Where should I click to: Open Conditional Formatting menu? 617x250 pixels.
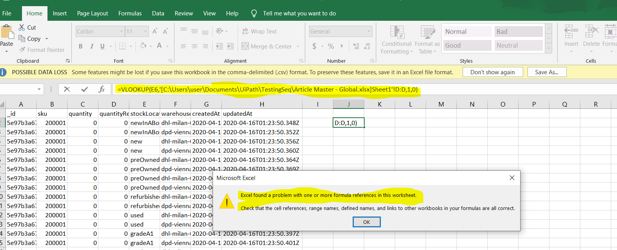397,40
